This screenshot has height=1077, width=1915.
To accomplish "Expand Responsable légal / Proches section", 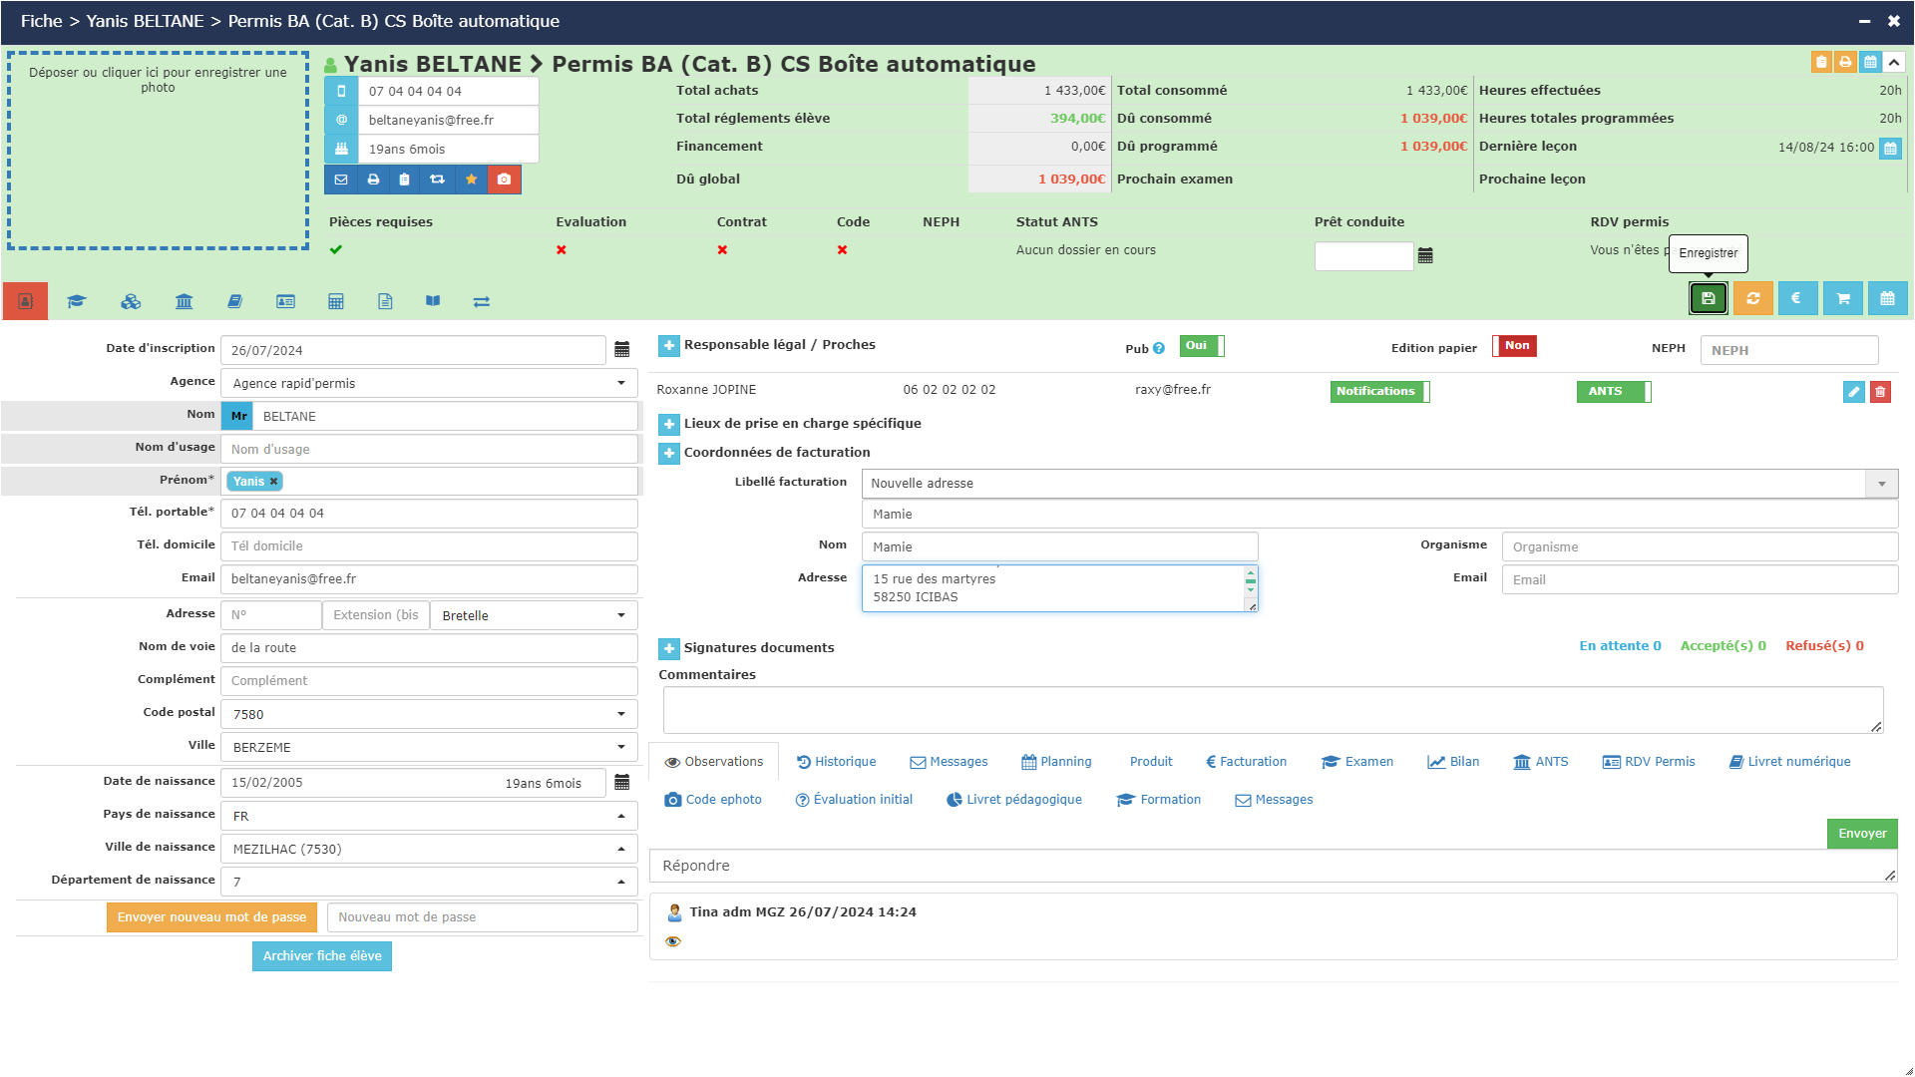I will click(669, 346).
